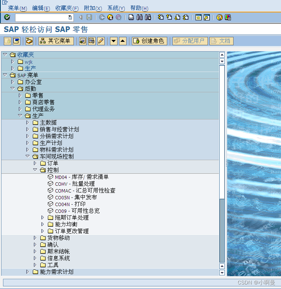Image resolution: width=281 pixels, height=289 pixels.
Task: Click the red Cancel icon
Action: click(119, 17)
